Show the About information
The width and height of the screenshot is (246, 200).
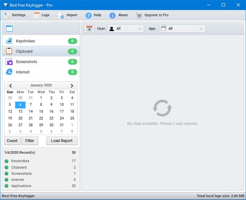[118, 15]
